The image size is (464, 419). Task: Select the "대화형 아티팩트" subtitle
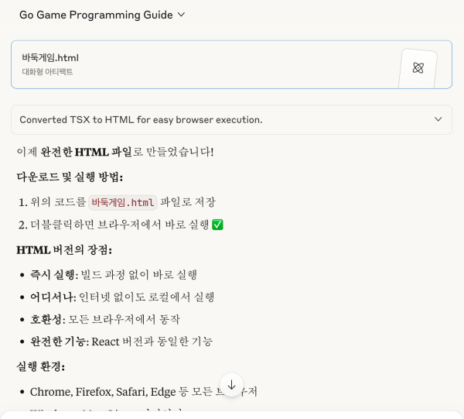pos(47,73)
